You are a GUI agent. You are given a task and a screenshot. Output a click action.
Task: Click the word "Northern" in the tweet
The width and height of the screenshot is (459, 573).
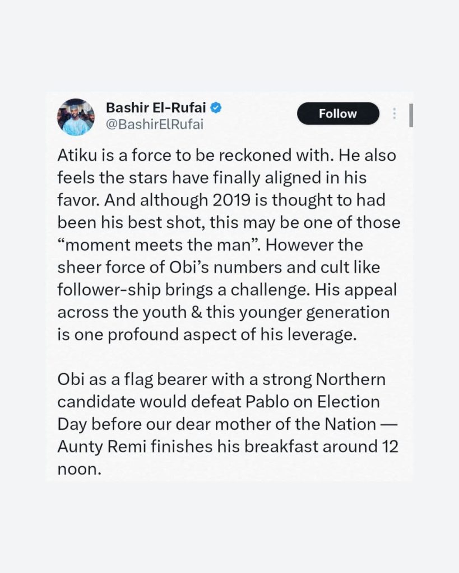point(351,379)
